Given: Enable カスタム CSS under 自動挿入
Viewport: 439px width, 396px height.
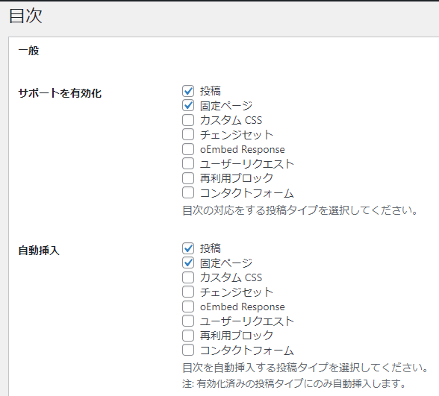Looking at the screenshot, I should point(188,277).
